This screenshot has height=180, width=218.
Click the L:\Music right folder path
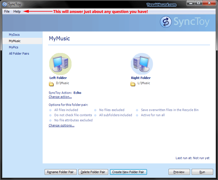(144, 83)
